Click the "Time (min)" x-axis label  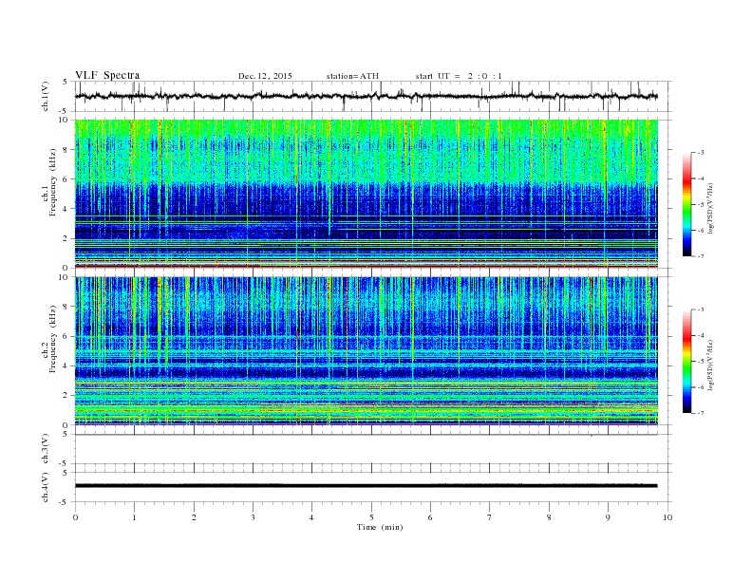click(380, 527)
